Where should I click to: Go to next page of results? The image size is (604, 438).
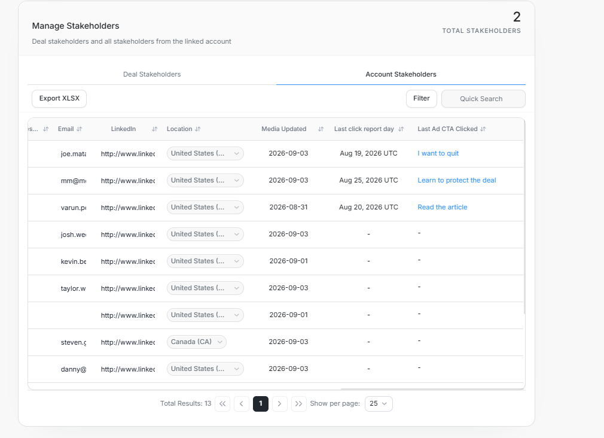pos(280,404)
